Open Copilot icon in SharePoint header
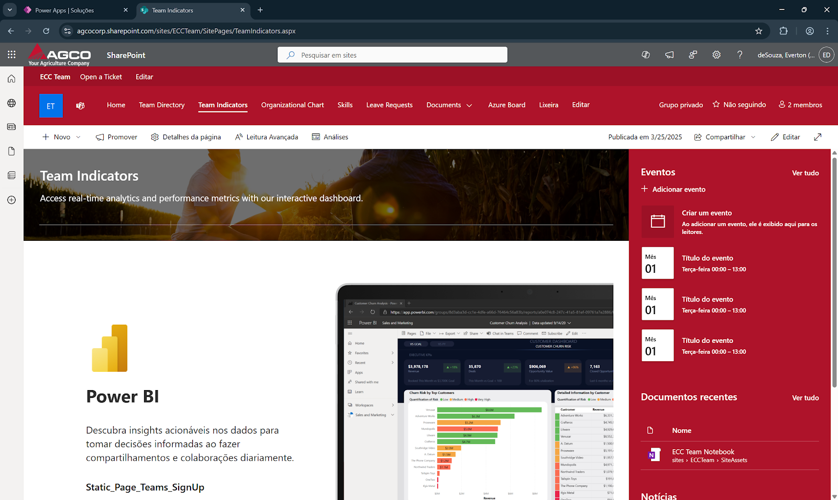The height and width of the screenshot is (500, 838). pyautogui.click(x=646, y=54)
